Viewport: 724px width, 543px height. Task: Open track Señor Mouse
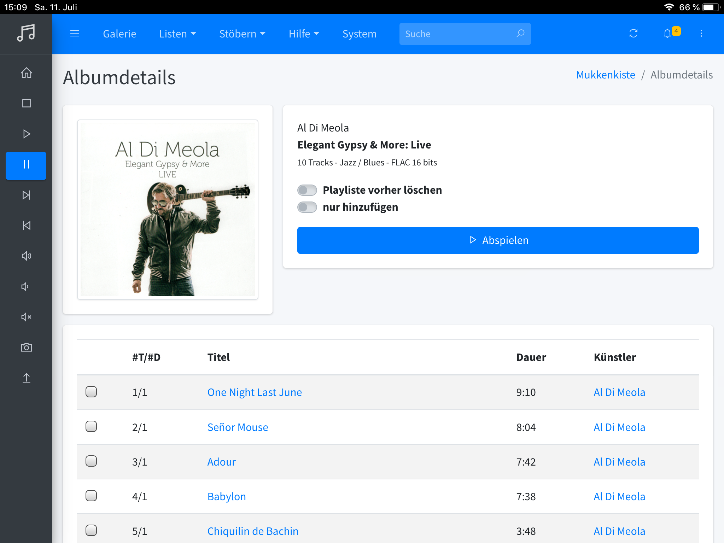click(x=238, y=427)
